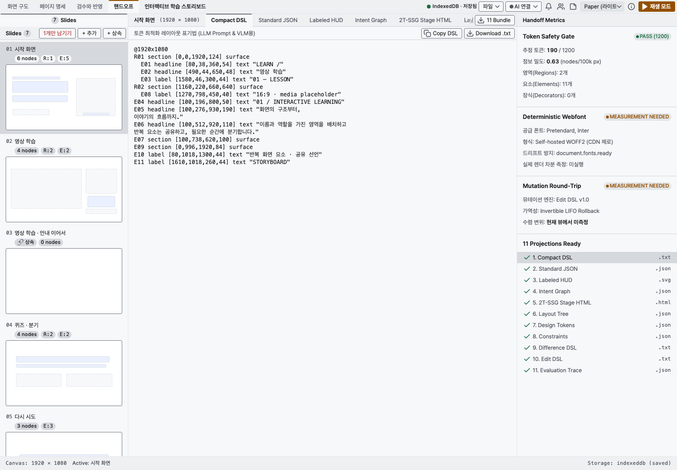The height and width of the screenshot is (470, 677).
Task: Click the 인터랙티브 학습 스토리보드 title
Action: tap(175, 7)
